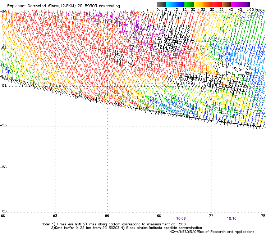Click the dark purple 45–50 knots legend swatch
Image resolution: width=266 pixels, height=234 pixels.
point(245,4)
